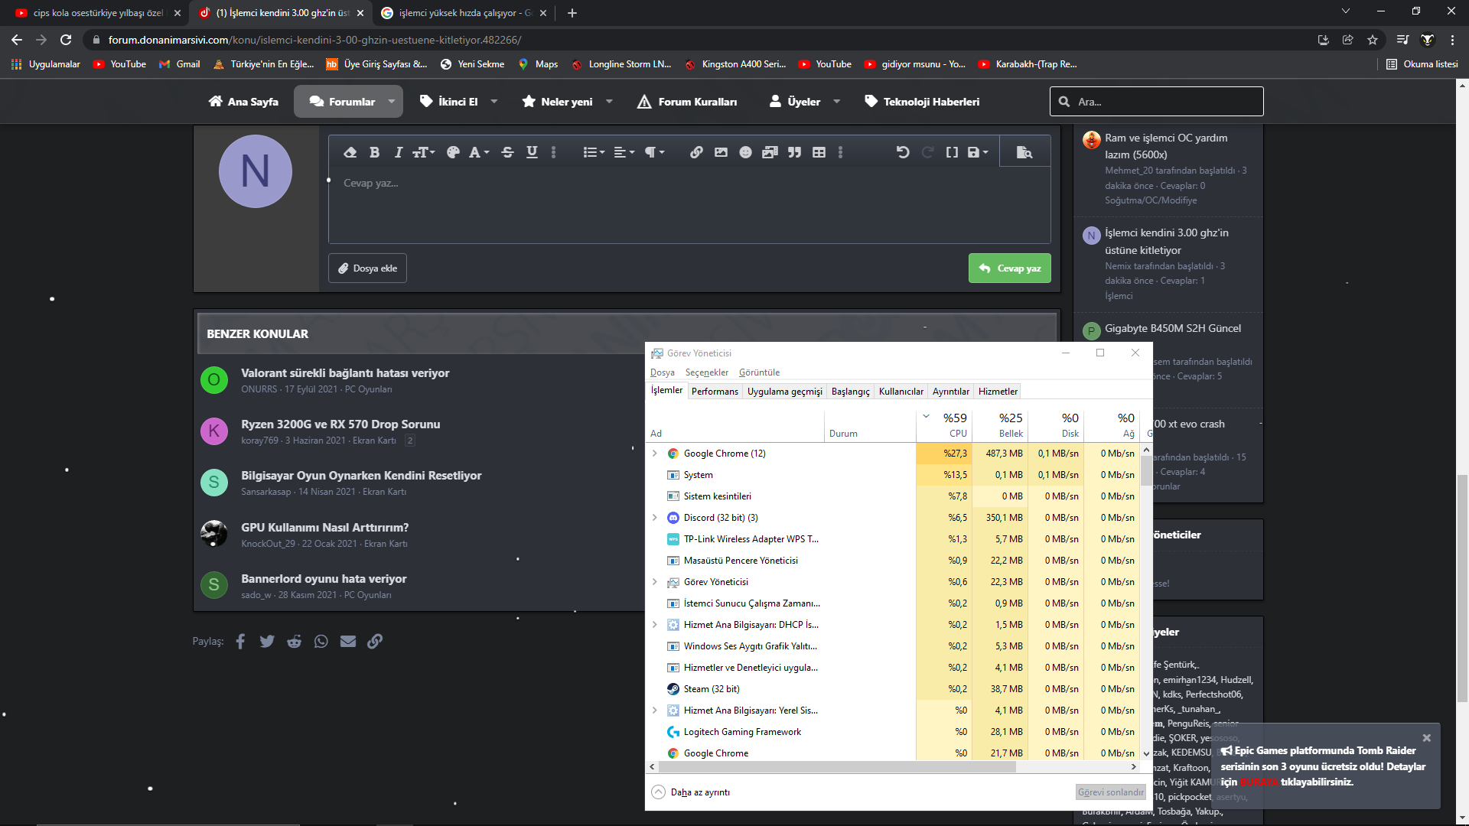Click inside the Cevap yaz text area
The width and height of the screenshot is (1469, 826).
click(689, 205)
